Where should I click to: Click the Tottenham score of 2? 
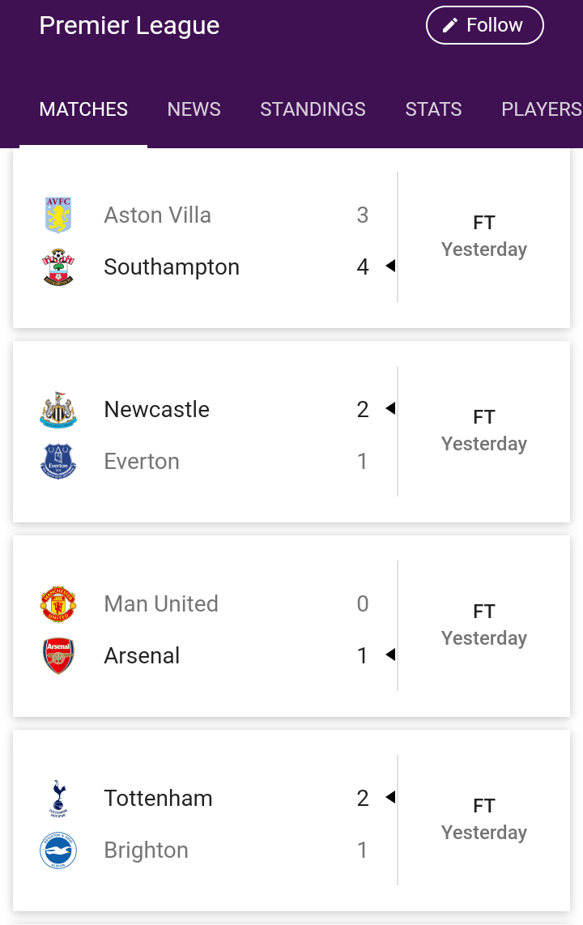point(363,799)
